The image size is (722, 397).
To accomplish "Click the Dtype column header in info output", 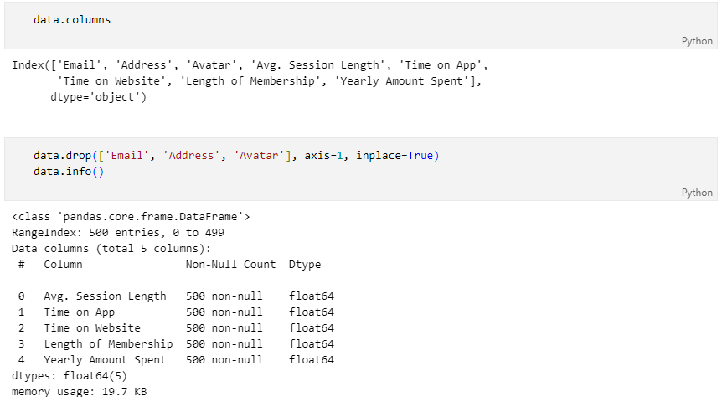I will (x=305, y=265).
